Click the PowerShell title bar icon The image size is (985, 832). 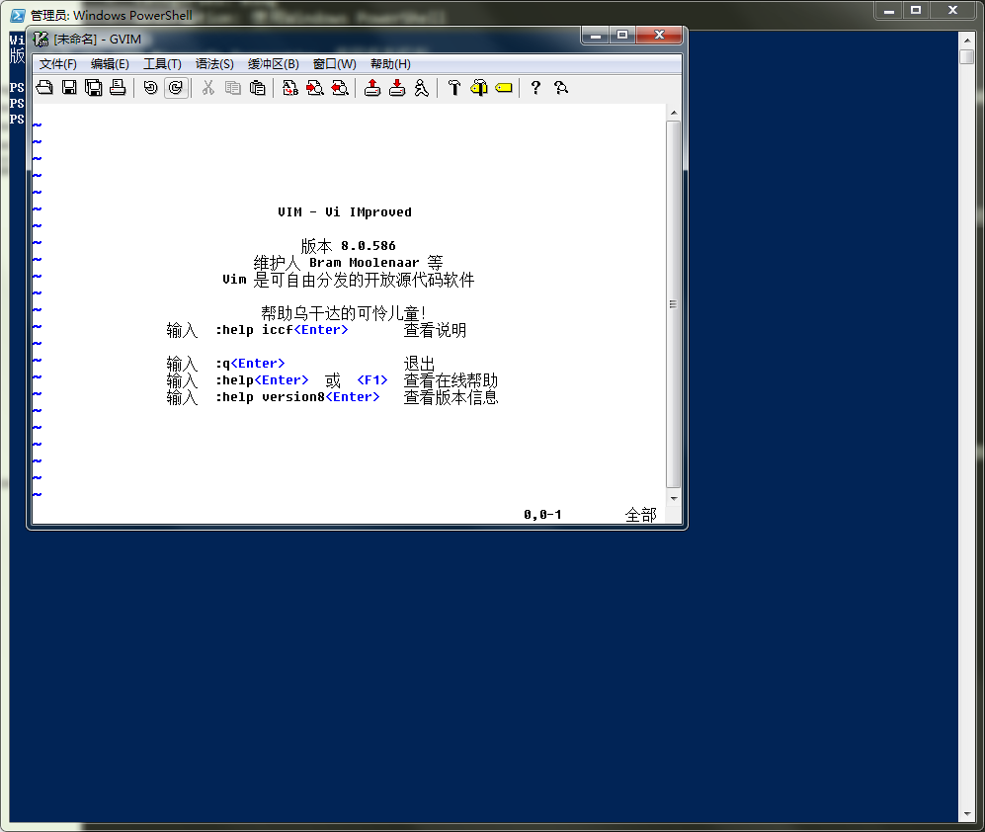[x=18, y=15]
